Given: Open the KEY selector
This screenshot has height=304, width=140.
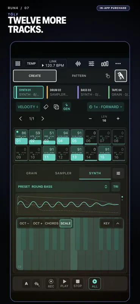Looking at the screenshot, I should [x=106, y=223].
